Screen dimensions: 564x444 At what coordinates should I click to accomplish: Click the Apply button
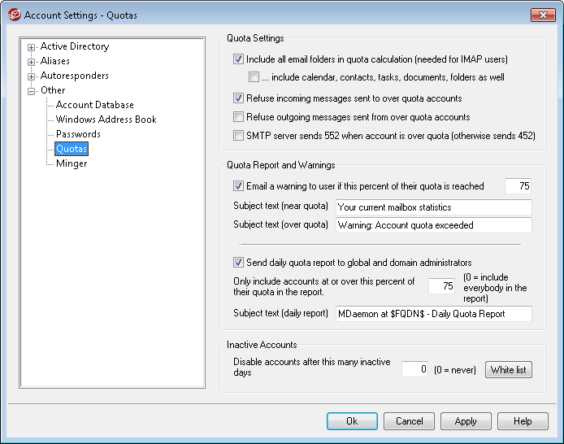(466, 421)
